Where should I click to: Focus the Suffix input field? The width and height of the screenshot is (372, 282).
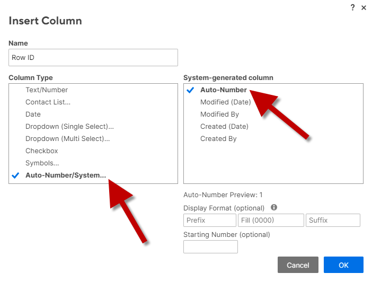point(333,221)
